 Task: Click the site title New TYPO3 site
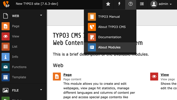click(37, 4)
